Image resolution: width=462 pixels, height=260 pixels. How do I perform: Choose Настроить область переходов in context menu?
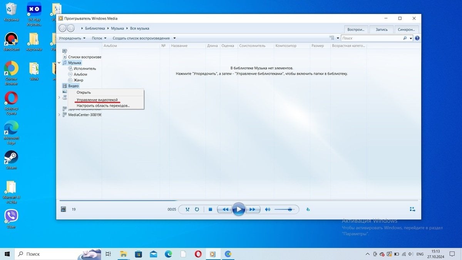[x=106, y=106]
